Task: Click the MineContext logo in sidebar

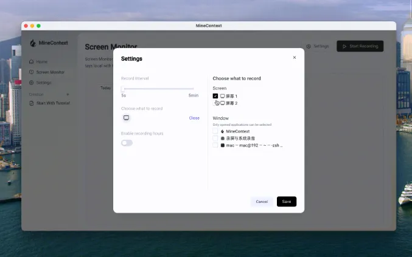Action: [33, 43]
